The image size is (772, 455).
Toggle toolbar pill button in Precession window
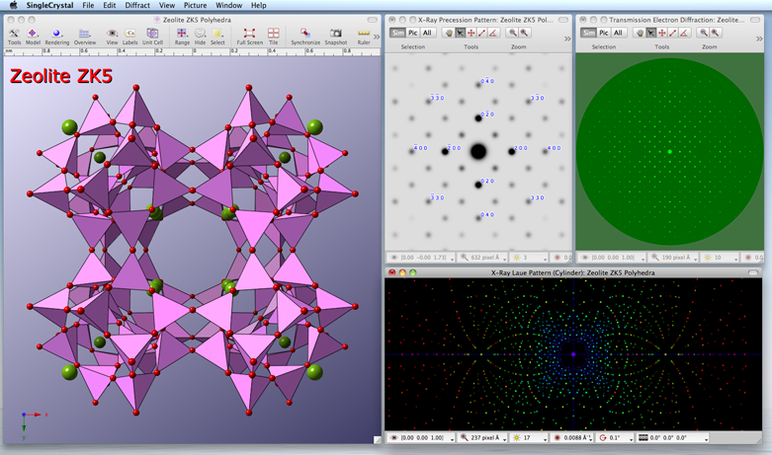click(563, 20)
